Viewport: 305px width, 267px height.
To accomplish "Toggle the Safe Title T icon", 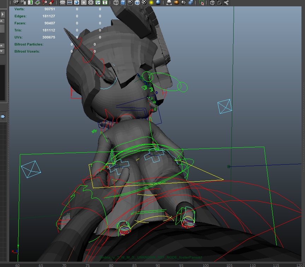I will [x=105, y=2].
